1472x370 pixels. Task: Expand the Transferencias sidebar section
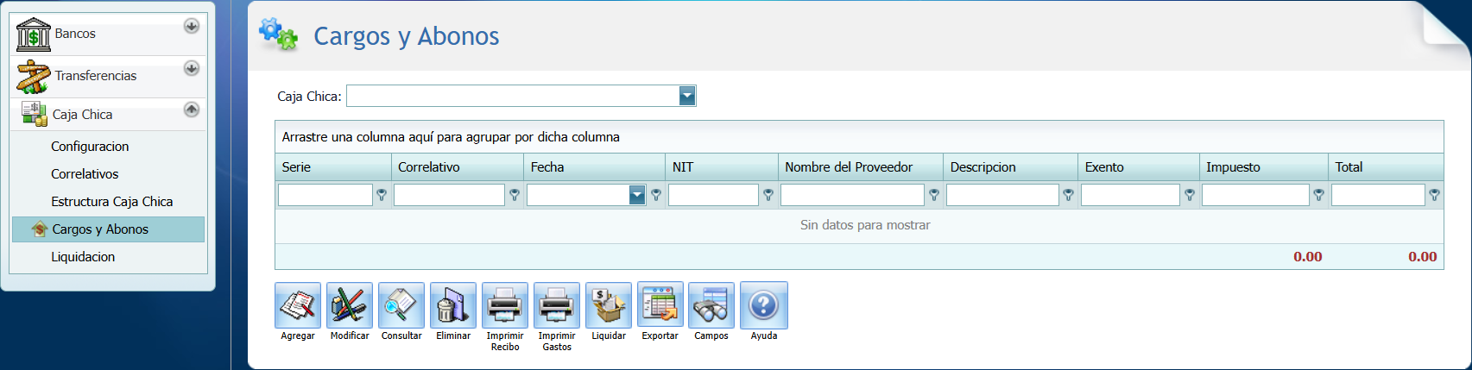192,68
